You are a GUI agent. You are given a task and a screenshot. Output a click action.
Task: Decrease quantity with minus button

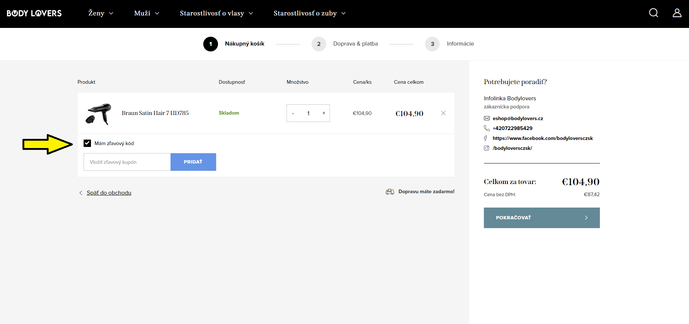(x=293, y=114)
